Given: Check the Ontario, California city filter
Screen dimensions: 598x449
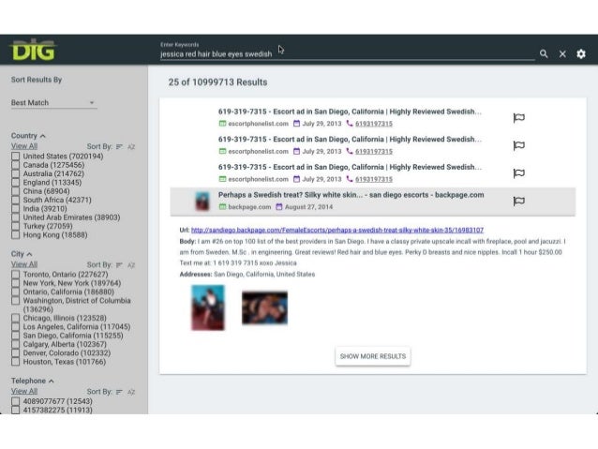Looking at the screenshot, I should (15, 292).
